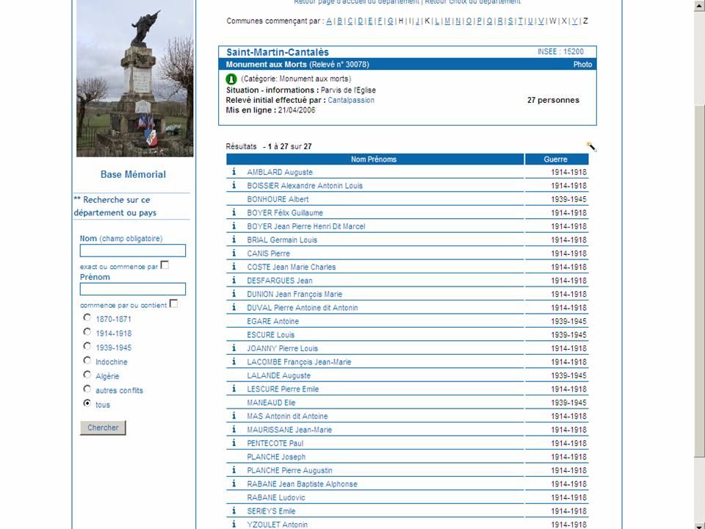The height and width of the screenshot is (529, 705).
Task: Select the 'autres conflits' radio button
Action: coord(87,389)
